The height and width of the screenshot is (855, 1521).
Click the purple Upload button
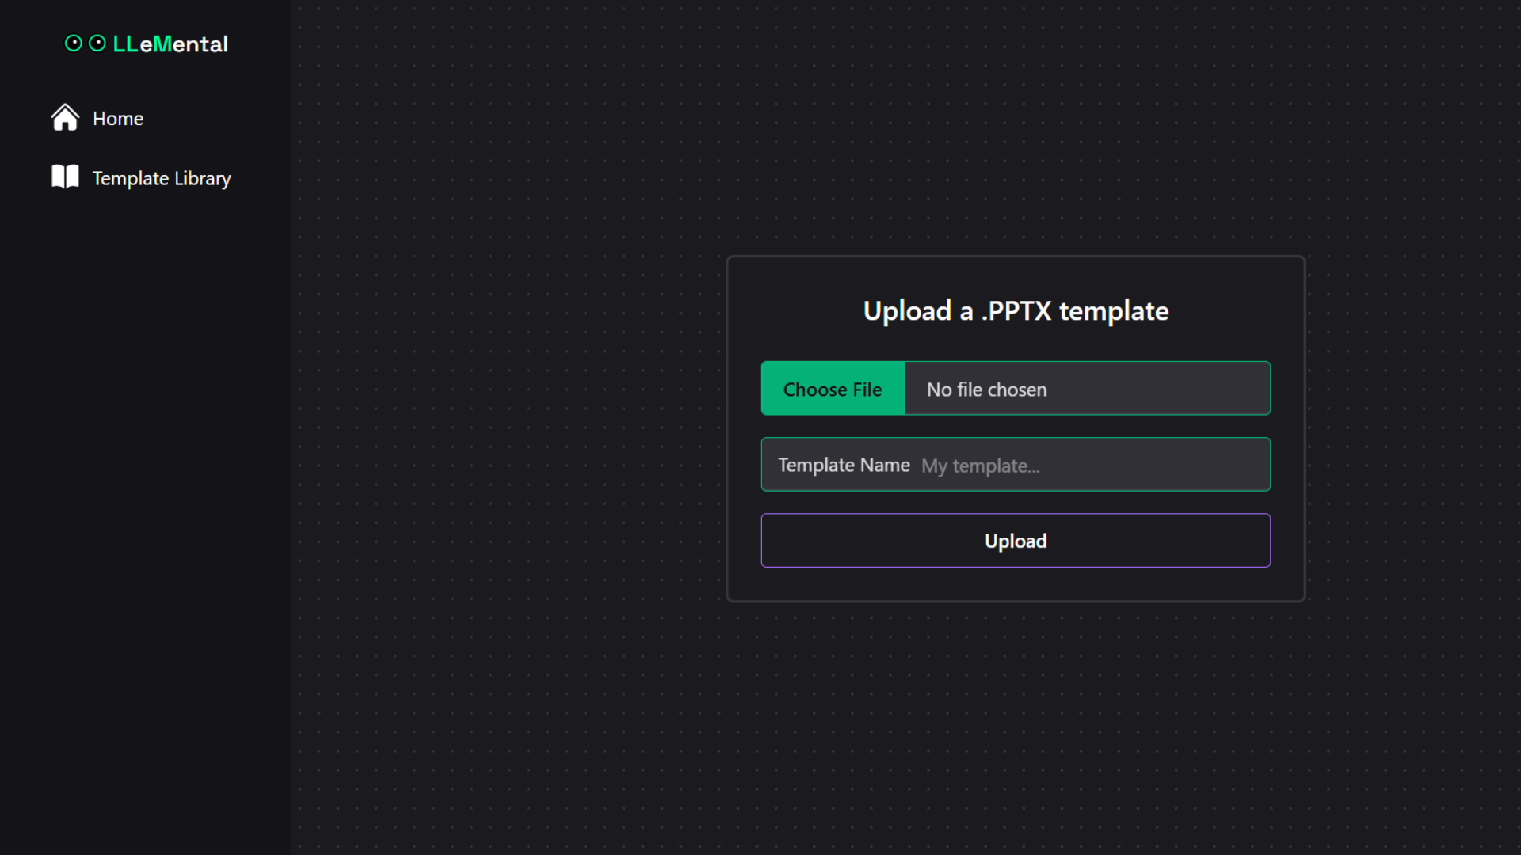click(1015, 541)
